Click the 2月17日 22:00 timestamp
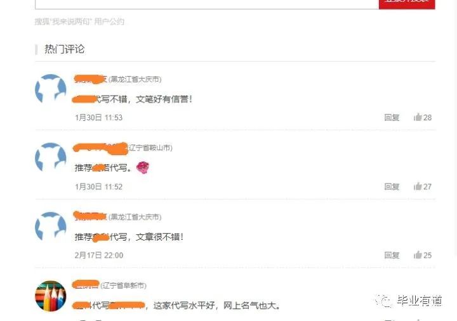457x321 pixels. click(x=99, y=255)
